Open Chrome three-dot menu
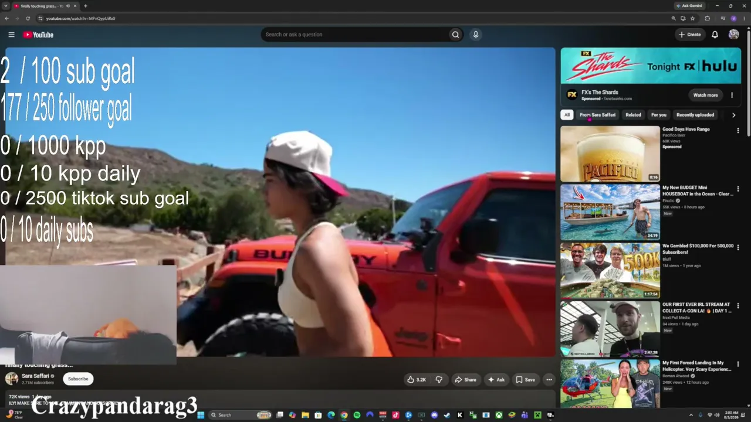 pos(744,18)
